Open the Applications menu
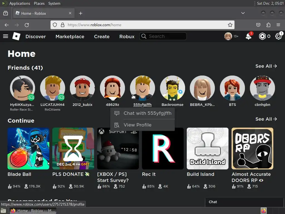Screen dimensions: 285x214 tap(20, 3)
